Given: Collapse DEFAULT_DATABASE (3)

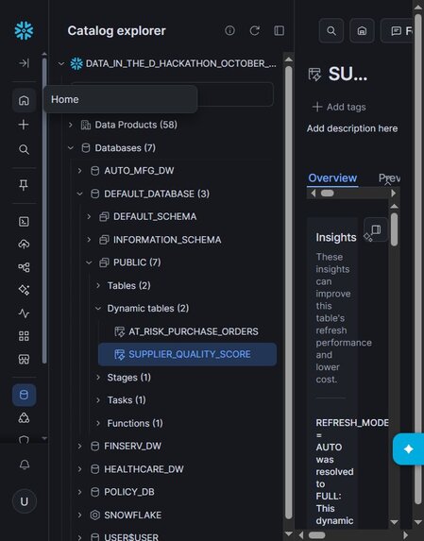Looking at the screenshot, I should (79, 194).
